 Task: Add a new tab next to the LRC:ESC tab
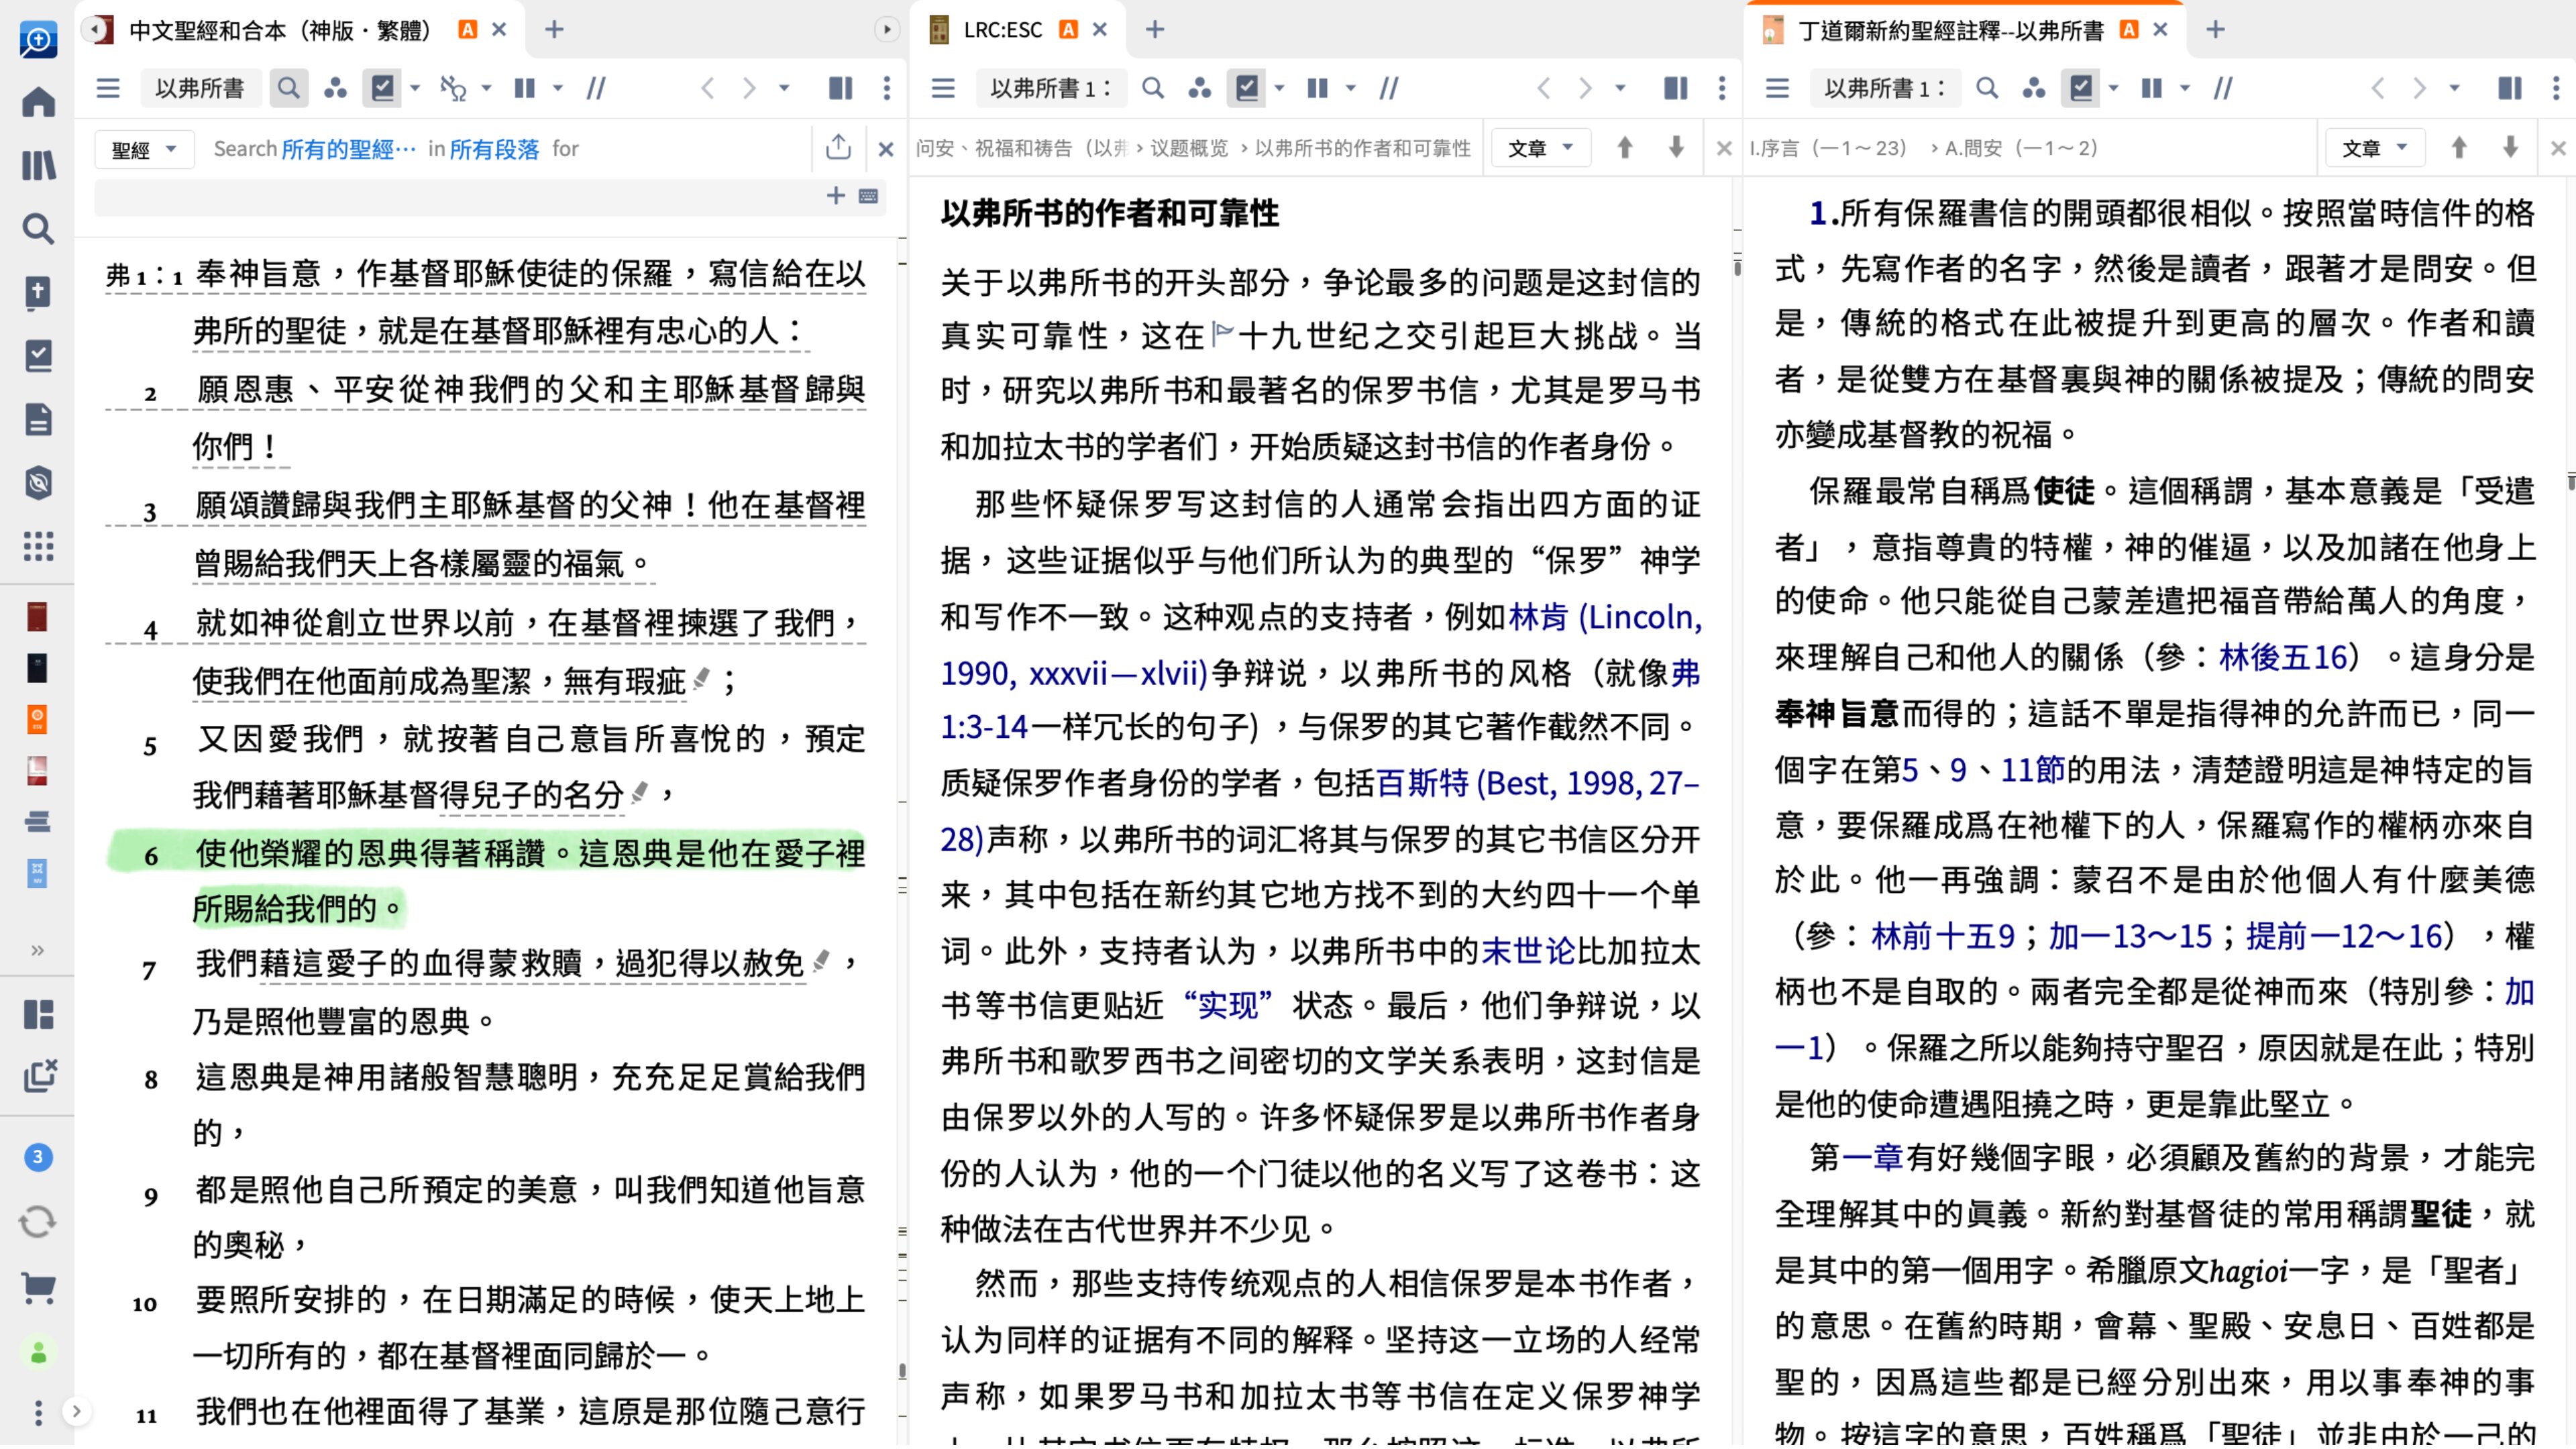click(x=1155, y=30)
